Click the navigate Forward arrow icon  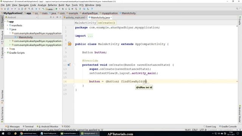click(x=39, y=9)
